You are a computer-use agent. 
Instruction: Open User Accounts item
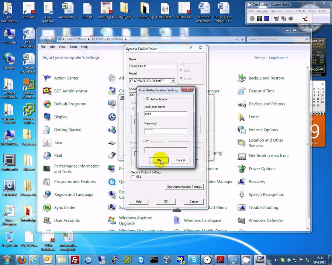pyautogui.click(x=61, y=220)
